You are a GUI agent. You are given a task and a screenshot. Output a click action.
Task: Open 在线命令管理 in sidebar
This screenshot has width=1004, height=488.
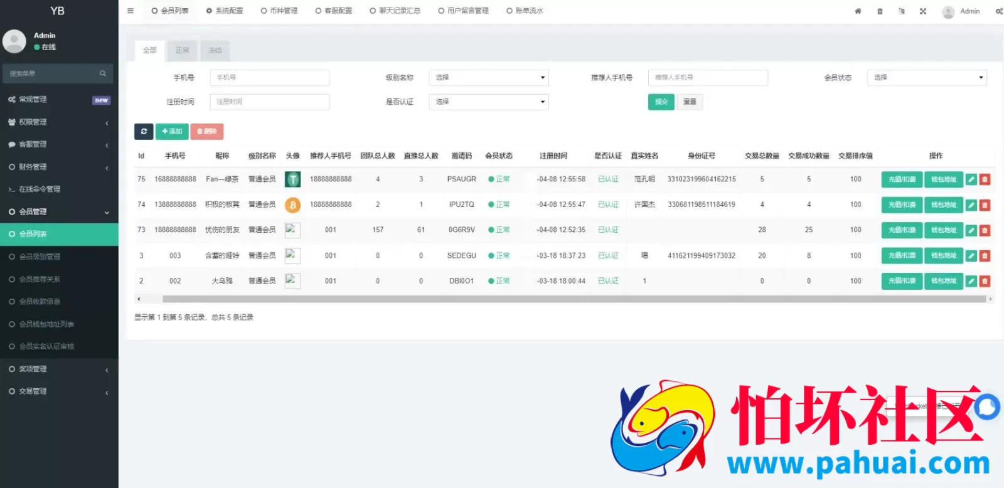pyautogui.click(x=59, y=189)
